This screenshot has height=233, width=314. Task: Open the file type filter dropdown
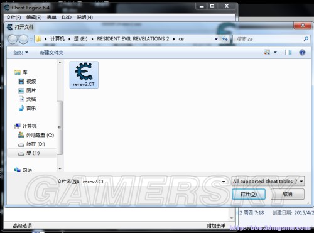[x=268, y=182]
